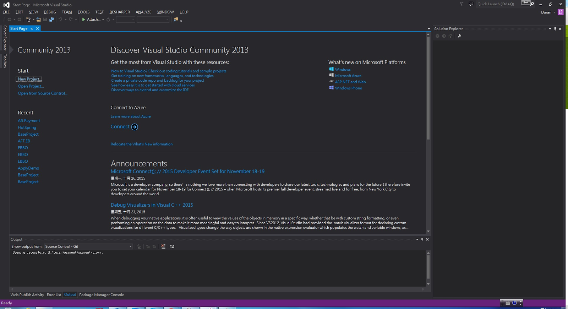Click the Learn more about Azure link
This screenshot has width=568, height=309.
pyautogui.click(x=131, y=116)
